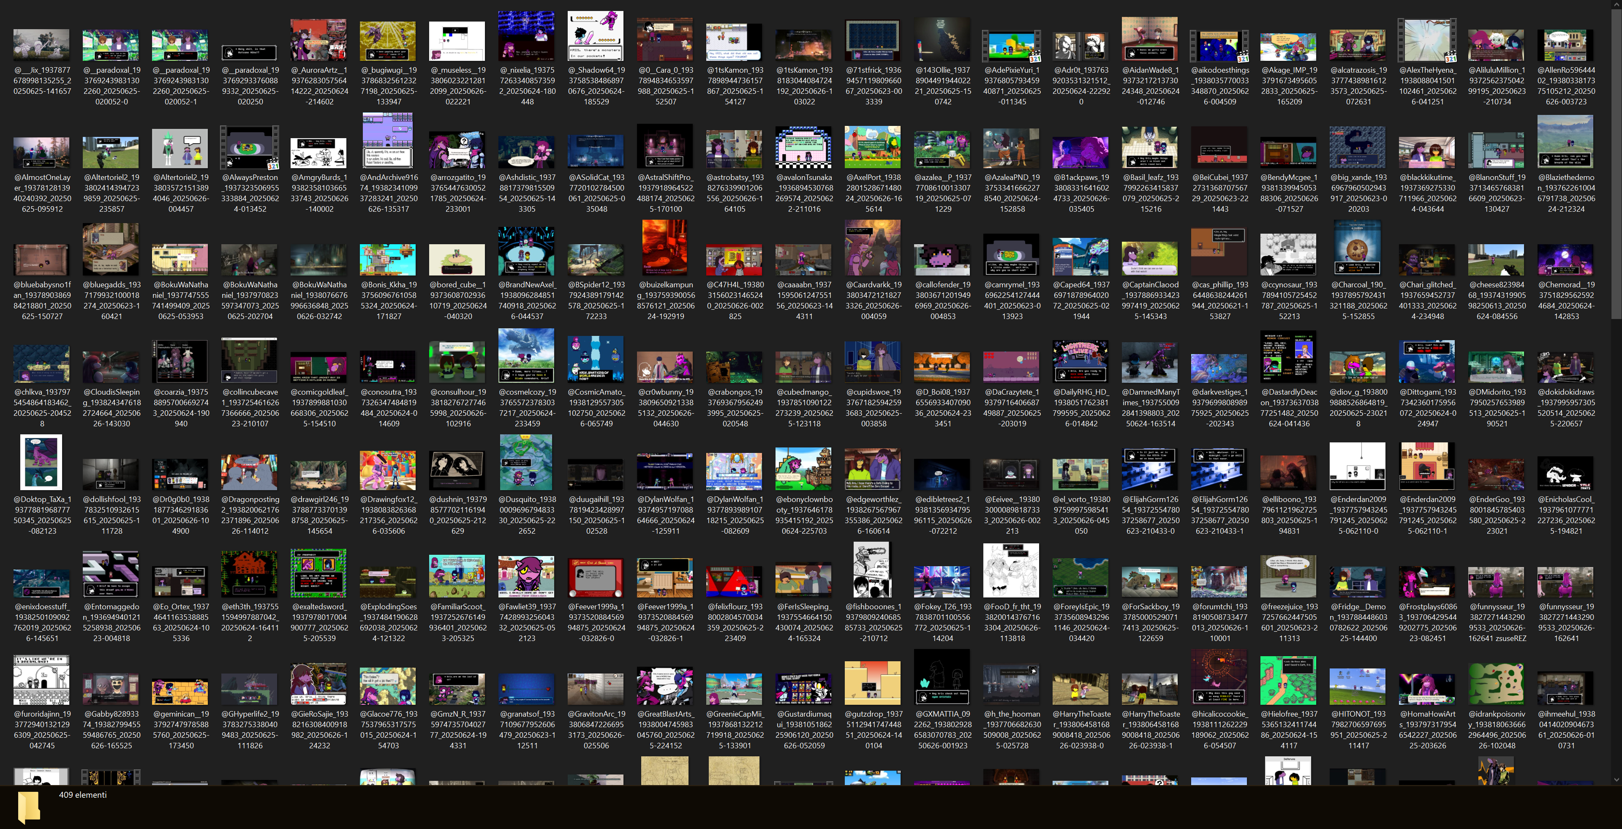Click file name starting with @bluegadds_193
Viewport: 1622px width, 829px height.
click(x=112, y=300)
